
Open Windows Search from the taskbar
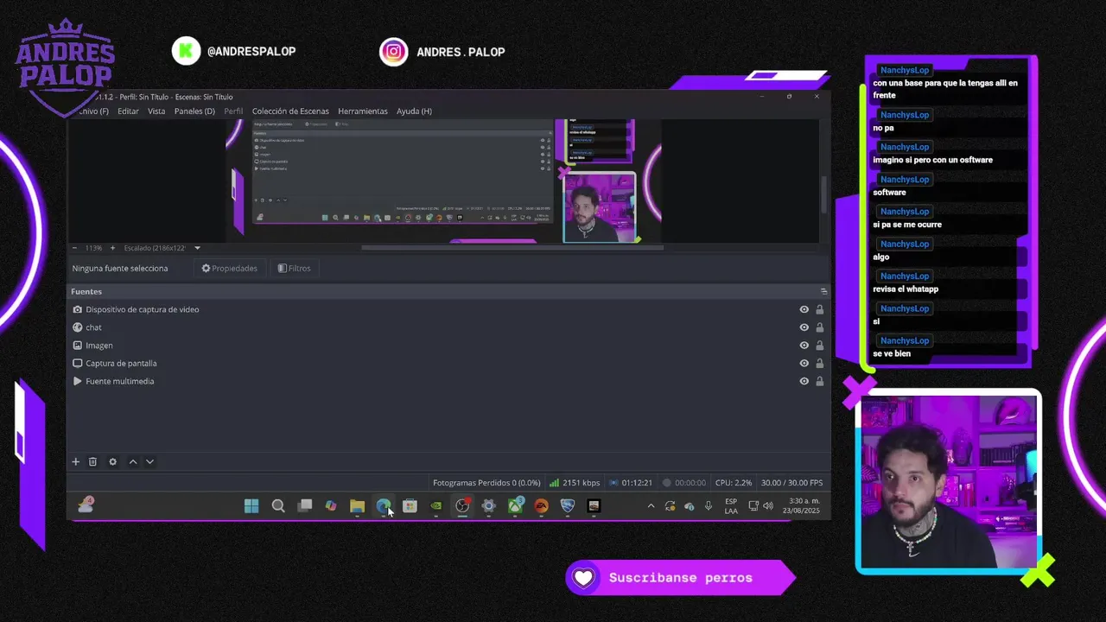coord(278,506)
